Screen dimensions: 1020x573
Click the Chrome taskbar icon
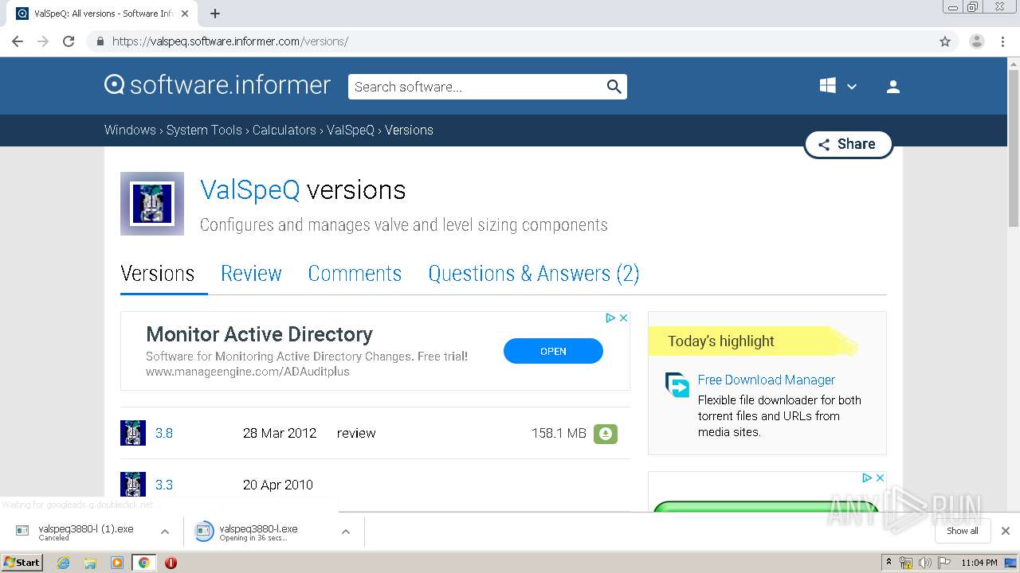(x=143, y=563)
